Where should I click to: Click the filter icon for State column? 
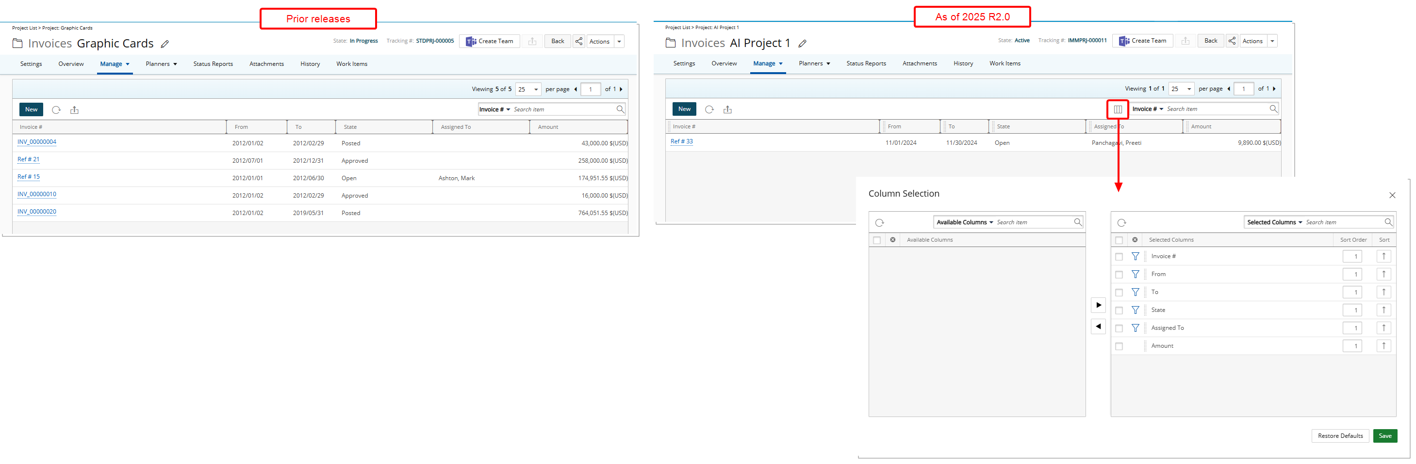point(1135,310)
